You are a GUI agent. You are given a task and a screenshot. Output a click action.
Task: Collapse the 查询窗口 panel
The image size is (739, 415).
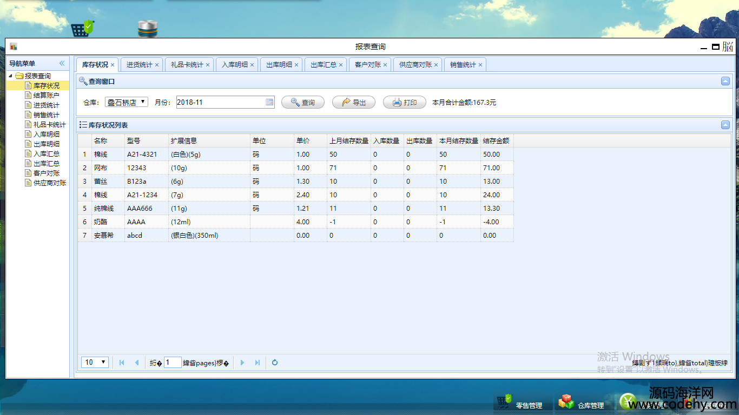[x=725, y=81]
